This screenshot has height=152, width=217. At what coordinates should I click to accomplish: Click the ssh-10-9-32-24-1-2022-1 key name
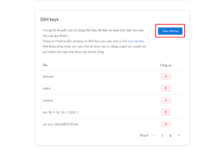tap(61, 112)
